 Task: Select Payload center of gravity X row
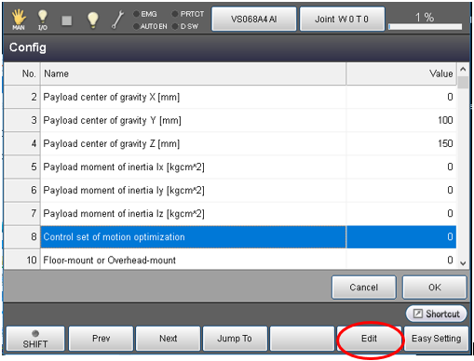(x=230, y=97)
